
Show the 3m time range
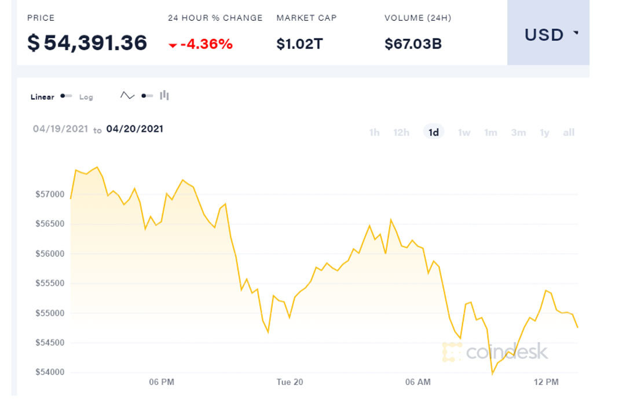pos(518,133)
